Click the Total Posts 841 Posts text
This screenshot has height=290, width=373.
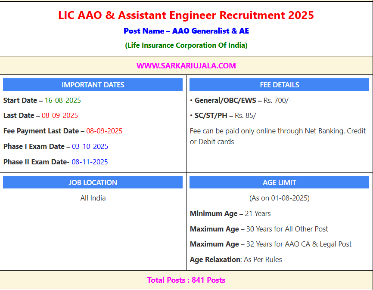(x=186, y=280)
